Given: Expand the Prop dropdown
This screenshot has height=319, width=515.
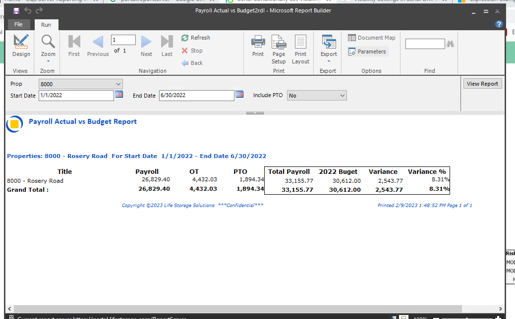Looking at the screenshot, I should 118,84.
